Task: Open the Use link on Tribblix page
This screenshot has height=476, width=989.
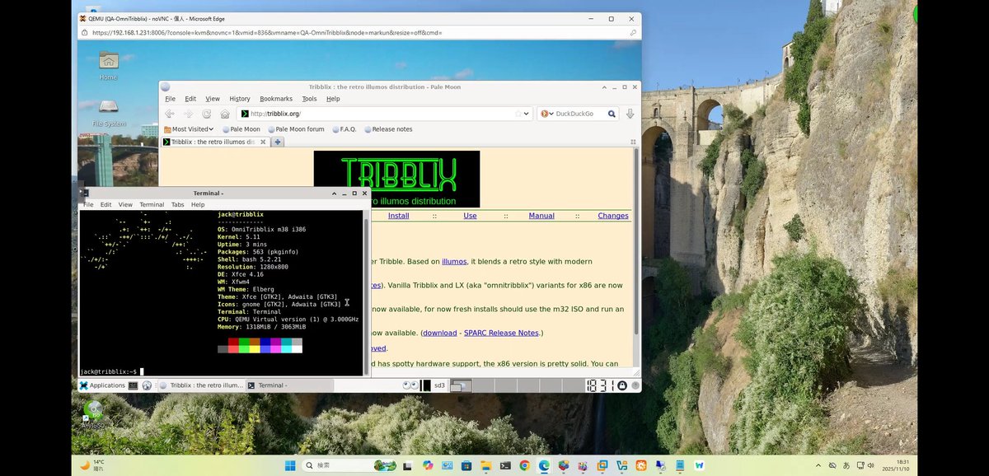Action: [470, 216]
